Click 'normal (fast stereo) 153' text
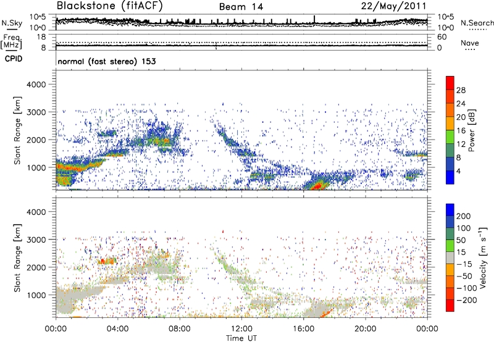 click(x=107, y=61)
